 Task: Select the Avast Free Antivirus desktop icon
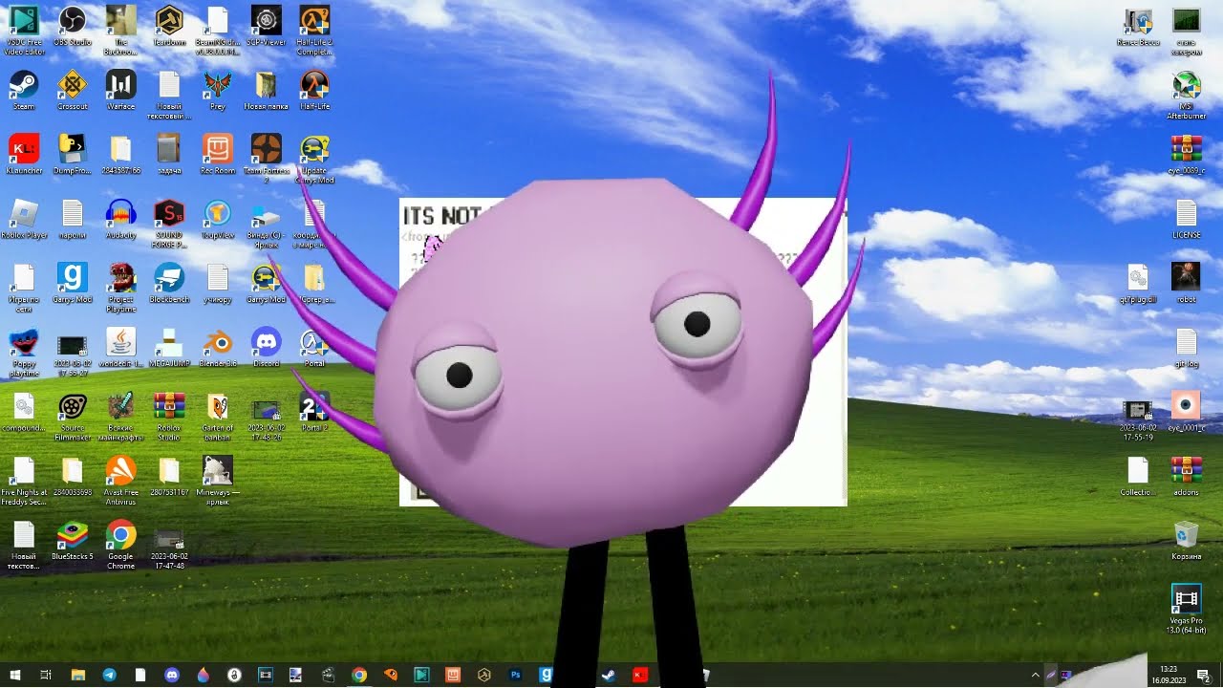click(x=120, y=481)
